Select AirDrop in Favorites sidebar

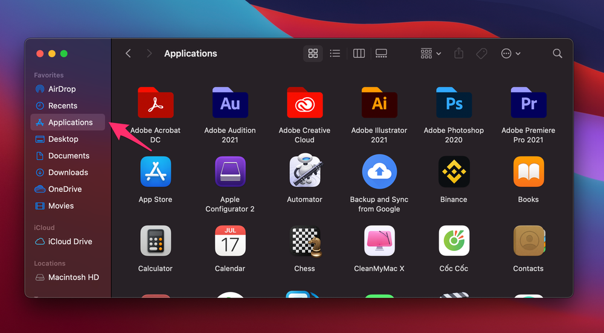(62, 89)
